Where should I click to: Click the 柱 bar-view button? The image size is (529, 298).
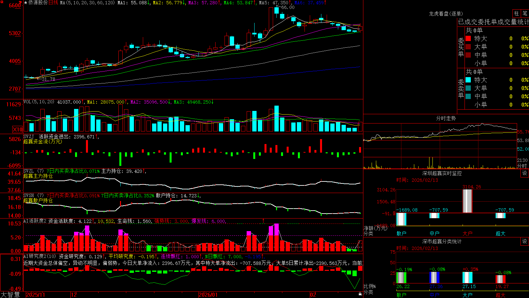[516, 14]
